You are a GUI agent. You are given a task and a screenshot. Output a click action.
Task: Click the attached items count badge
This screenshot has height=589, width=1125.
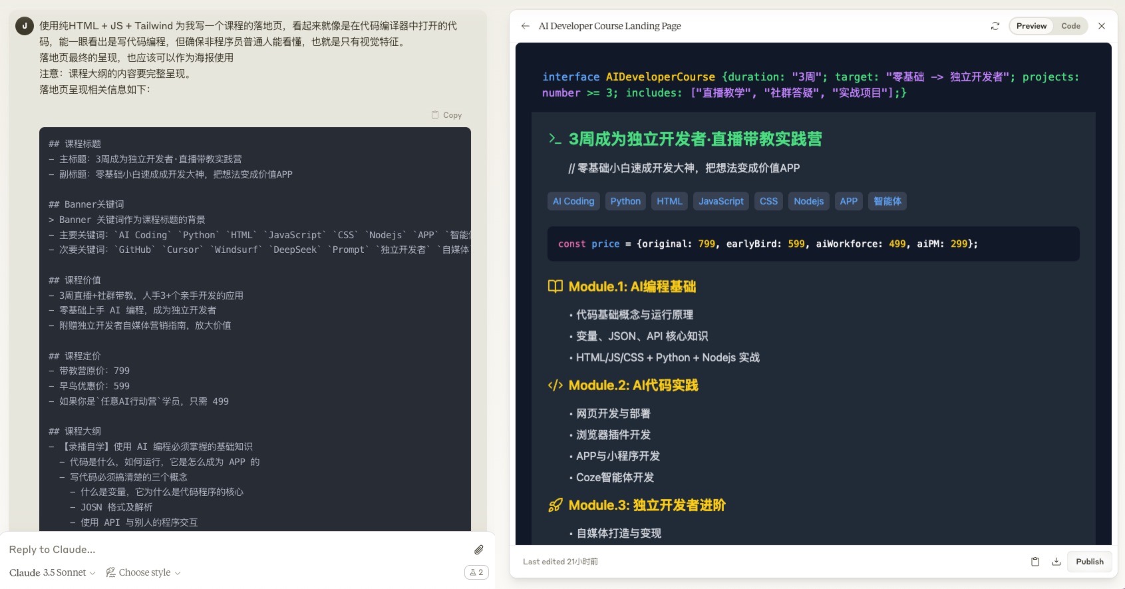tap(476, 572)
